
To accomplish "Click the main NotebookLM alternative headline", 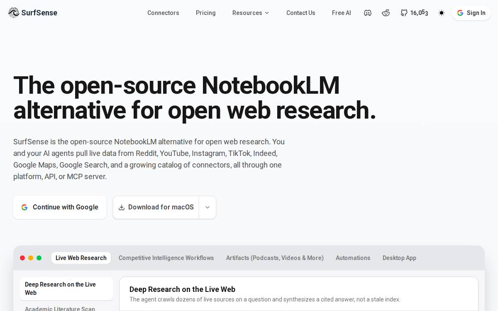I will [x=195, y=98].
